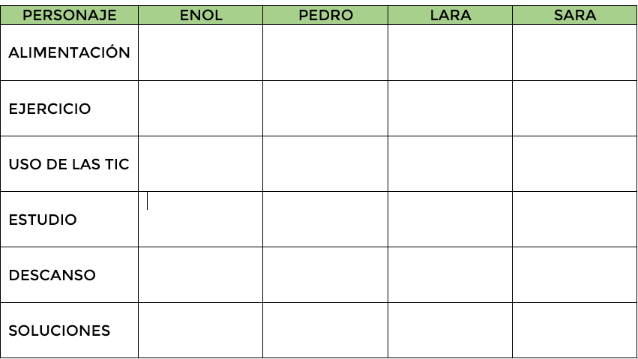
Task: Select Sara's SOLUCIONES cell
Action: coord(574,331)
